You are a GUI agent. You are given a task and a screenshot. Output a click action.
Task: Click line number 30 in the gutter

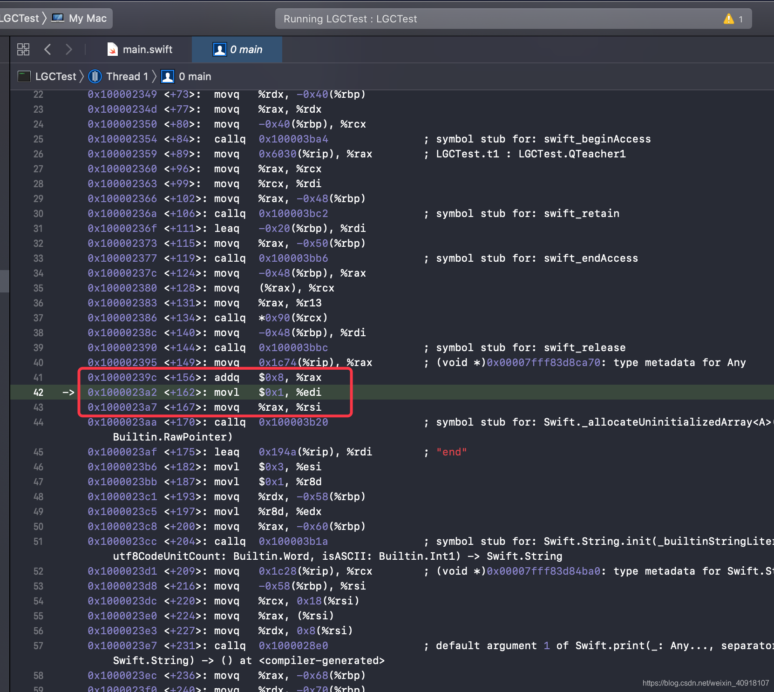pos(38,214)
